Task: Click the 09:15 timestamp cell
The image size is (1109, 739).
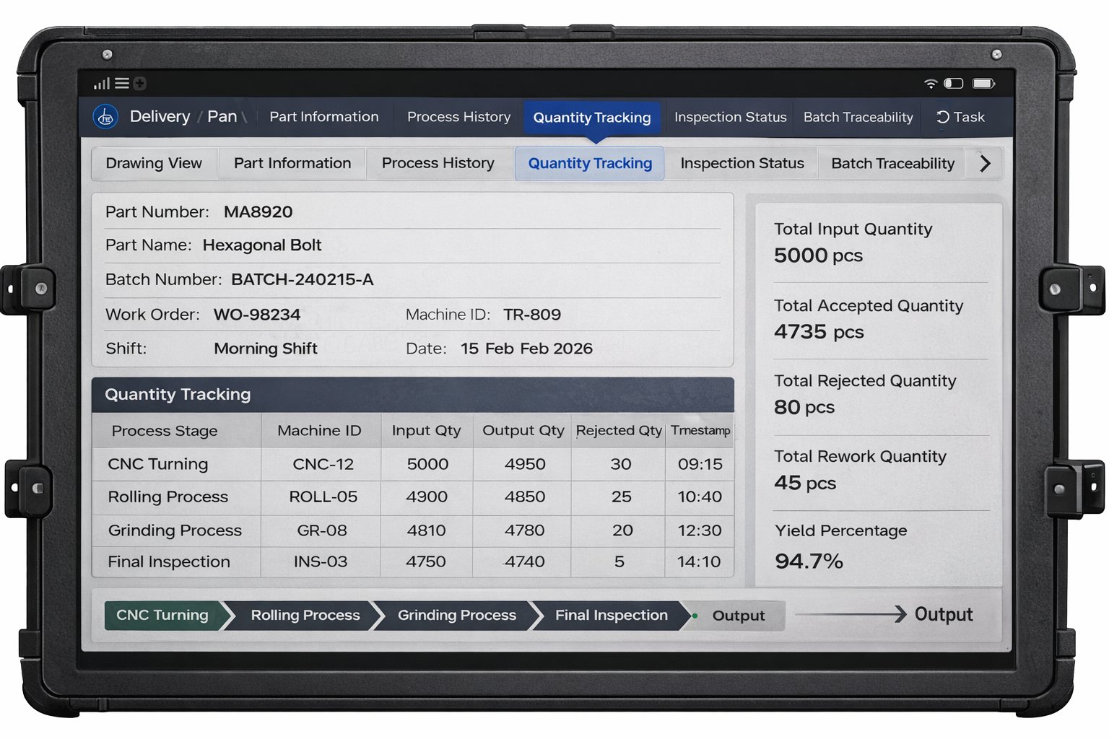Action: [700, 464]
